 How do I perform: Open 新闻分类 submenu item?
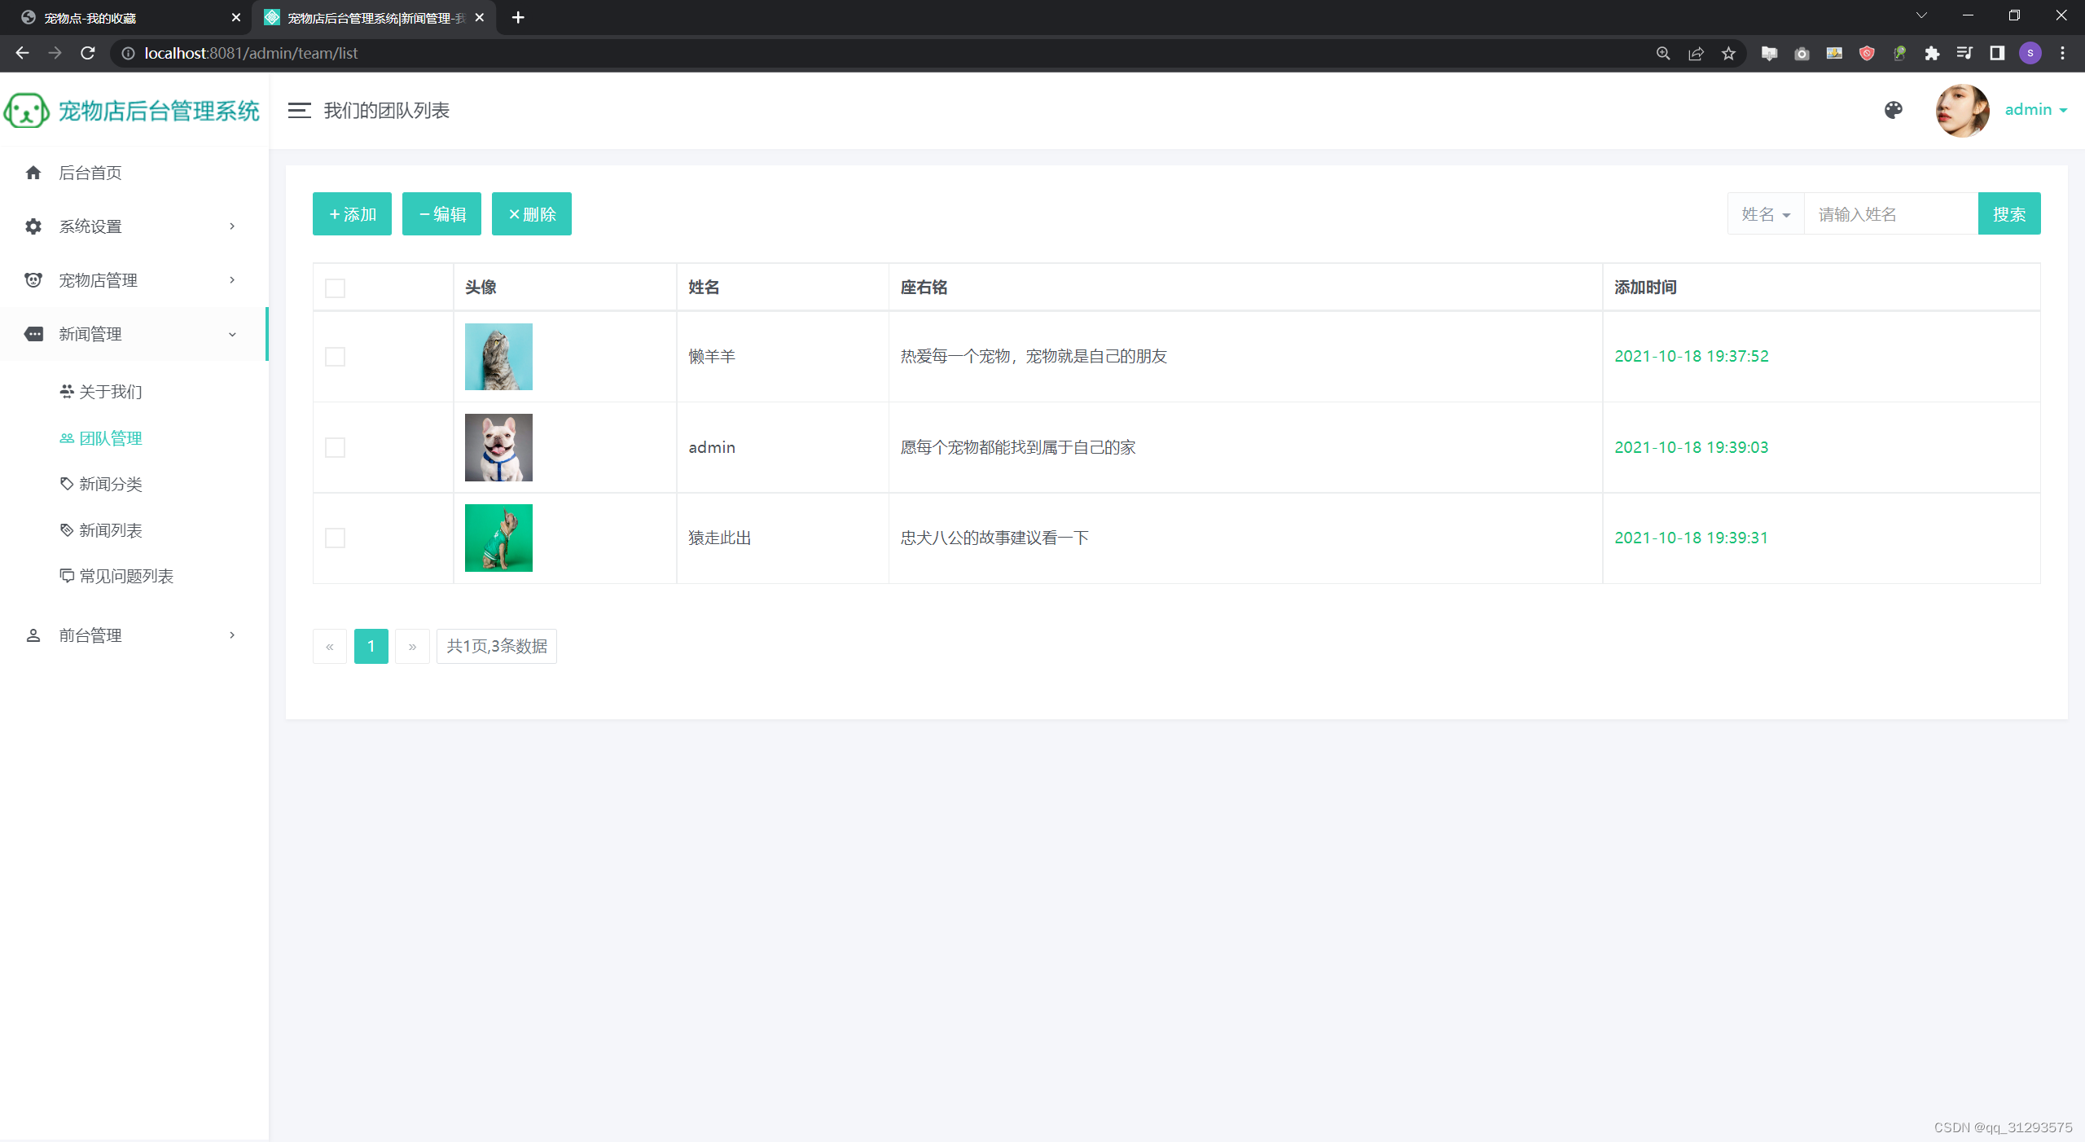coord(110,484)
